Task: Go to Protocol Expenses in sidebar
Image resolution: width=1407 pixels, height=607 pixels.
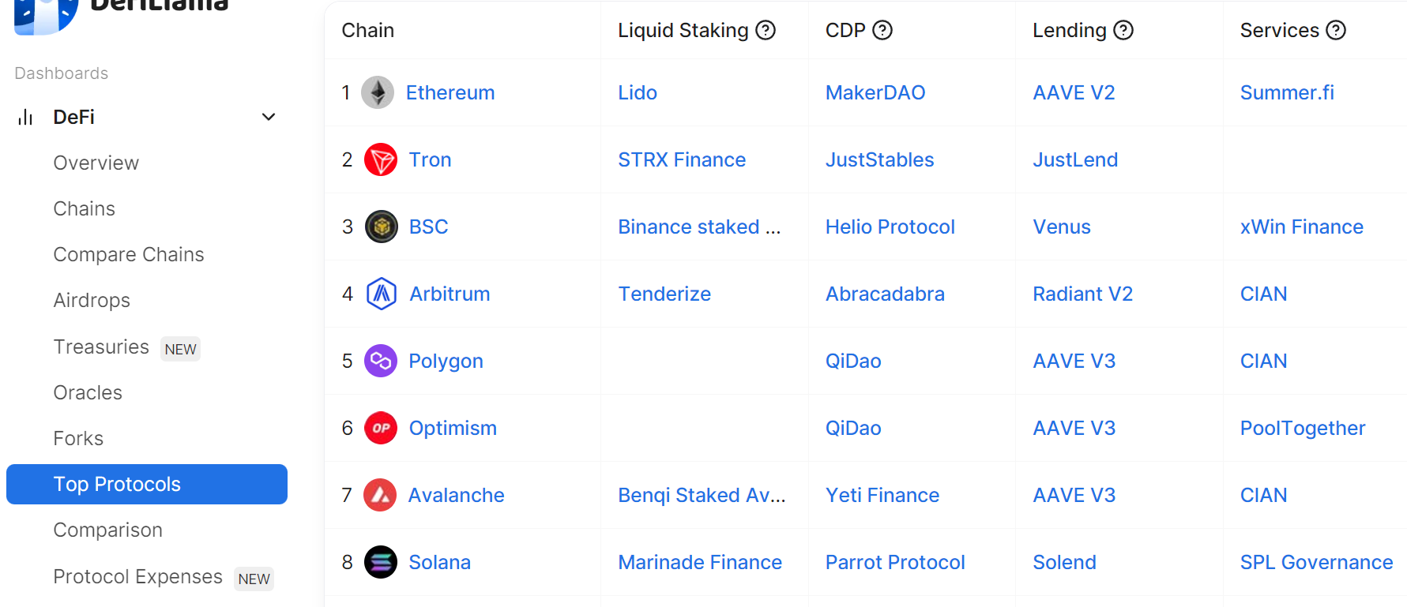Action: tap(138, 576)
